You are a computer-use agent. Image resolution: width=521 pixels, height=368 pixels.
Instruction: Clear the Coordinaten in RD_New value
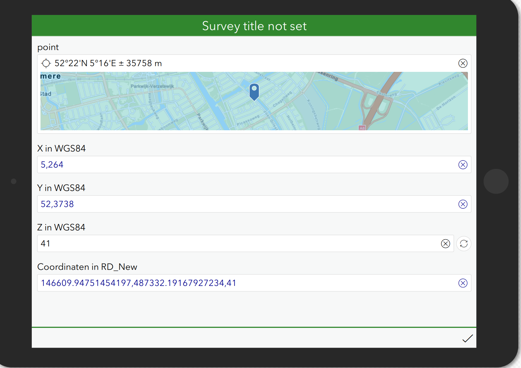tap(463, 283)
